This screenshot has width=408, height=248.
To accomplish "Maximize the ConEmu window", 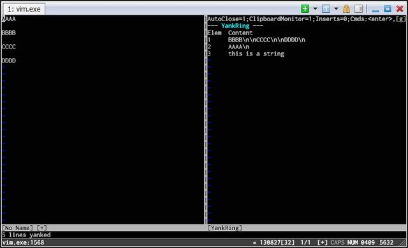I will coord(388,8).
